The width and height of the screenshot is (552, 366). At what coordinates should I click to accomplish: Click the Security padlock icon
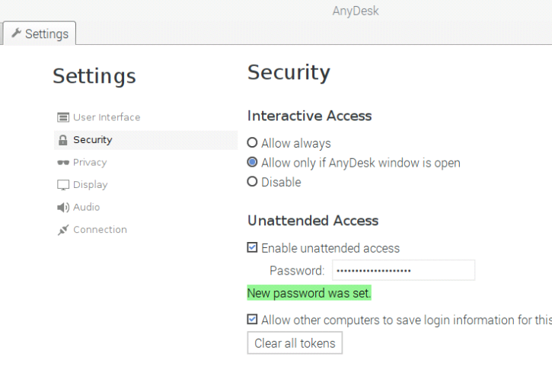63,140
